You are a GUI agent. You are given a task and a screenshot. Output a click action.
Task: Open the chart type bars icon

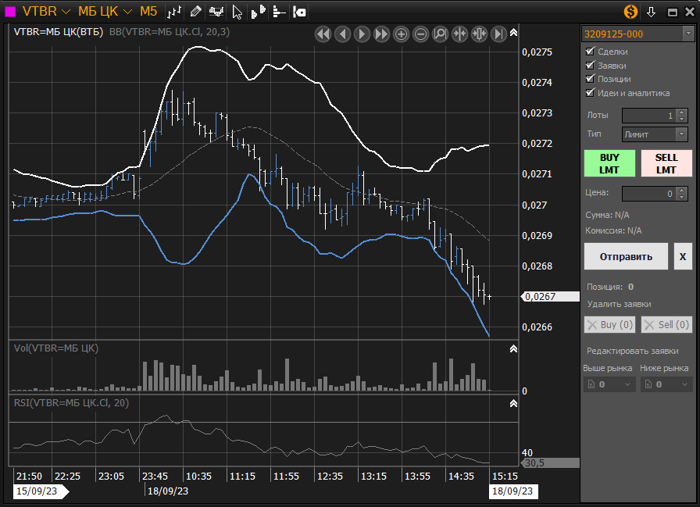(175, 12)
